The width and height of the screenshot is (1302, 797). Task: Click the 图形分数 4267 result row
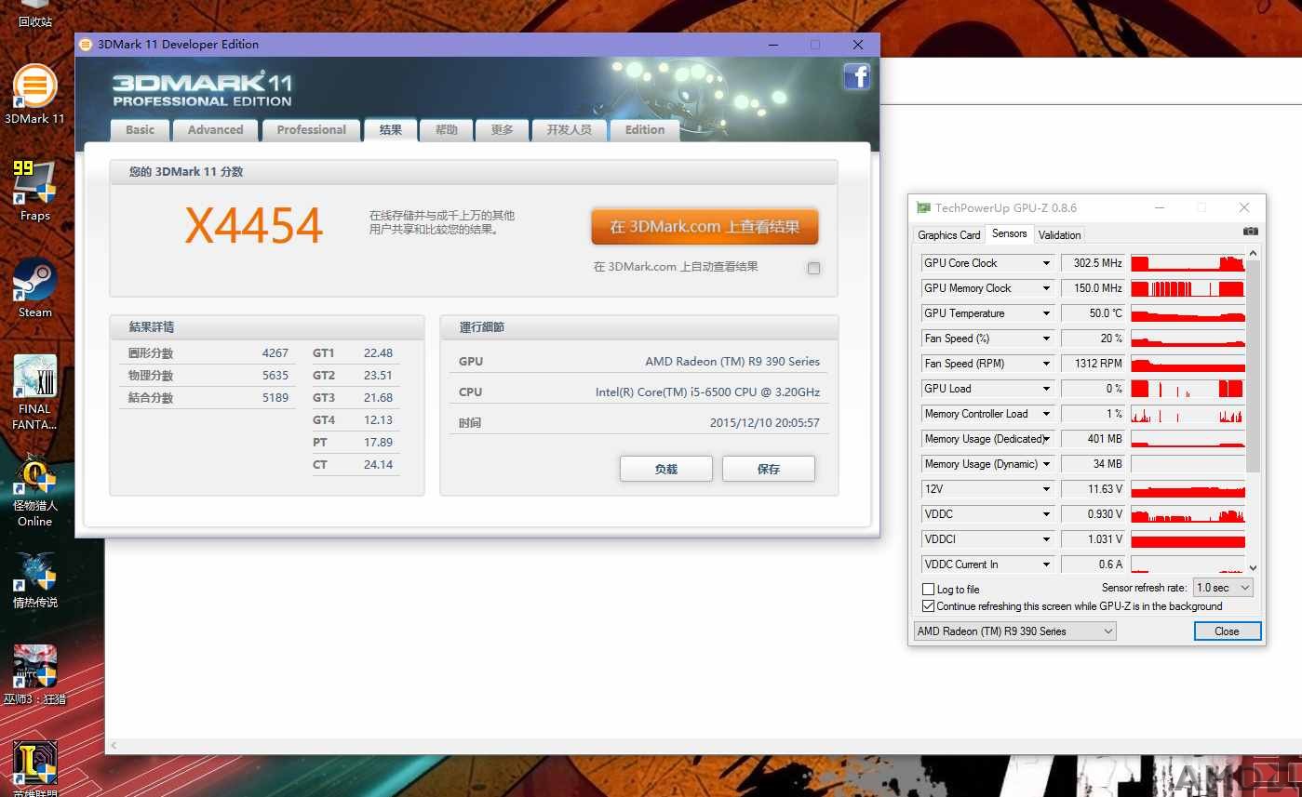(x=208, y=353)
